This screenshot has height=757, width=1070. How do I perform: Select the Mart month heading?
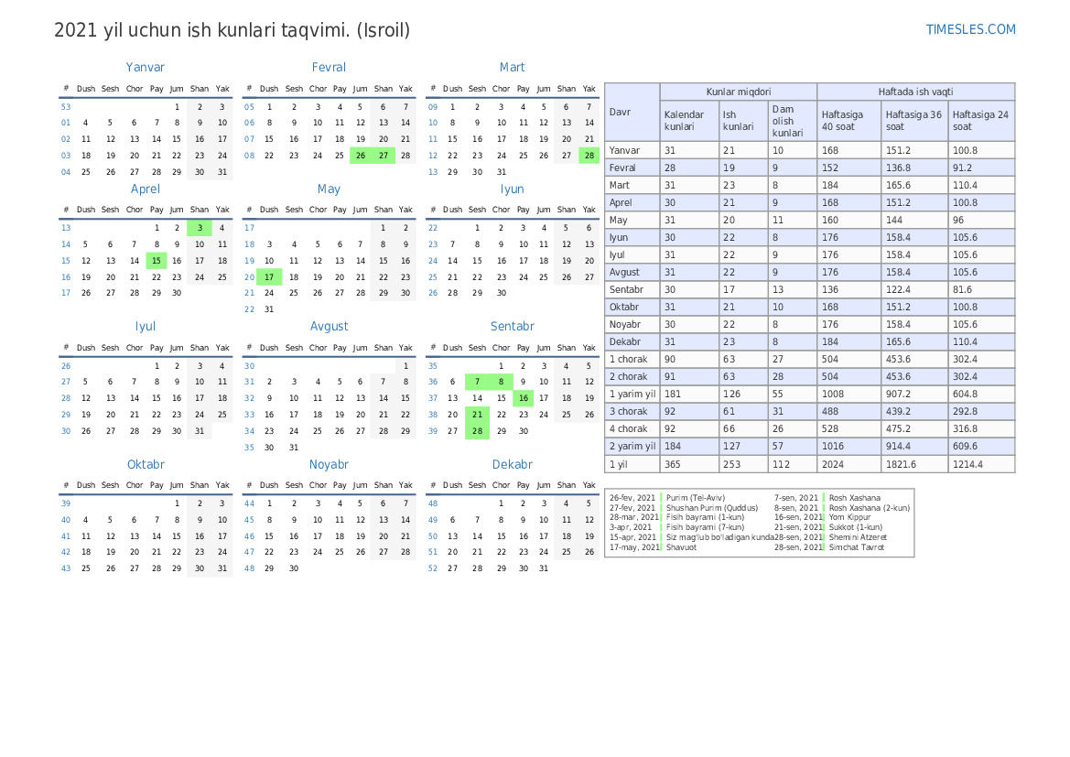coord(513,67)
